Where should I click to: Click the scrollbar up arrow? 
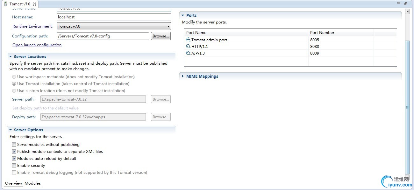407,11
